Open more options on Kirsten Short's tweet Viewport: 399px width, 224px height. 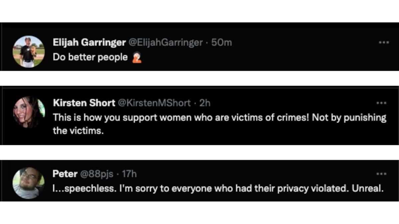381,103
